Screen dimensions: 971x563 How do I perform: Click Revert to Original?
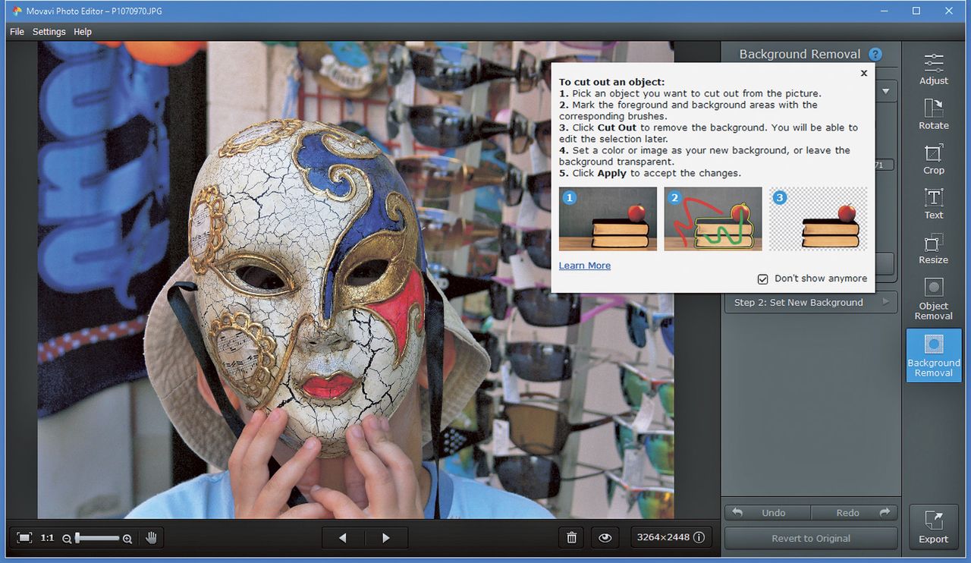tap(811, 538)
